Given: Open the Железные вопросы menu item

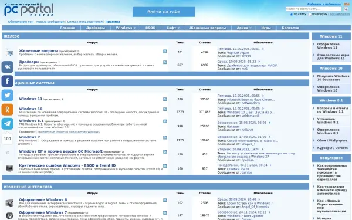Looking at the screenshot, I should (208, 28).
